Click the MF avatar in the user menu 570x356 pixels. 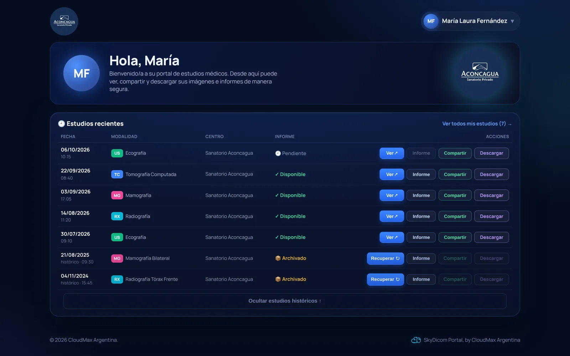(431, 21)
